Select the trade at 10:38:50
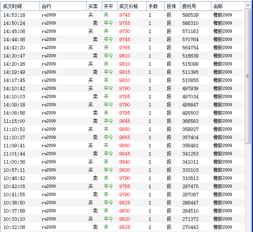 click(123, 202)
